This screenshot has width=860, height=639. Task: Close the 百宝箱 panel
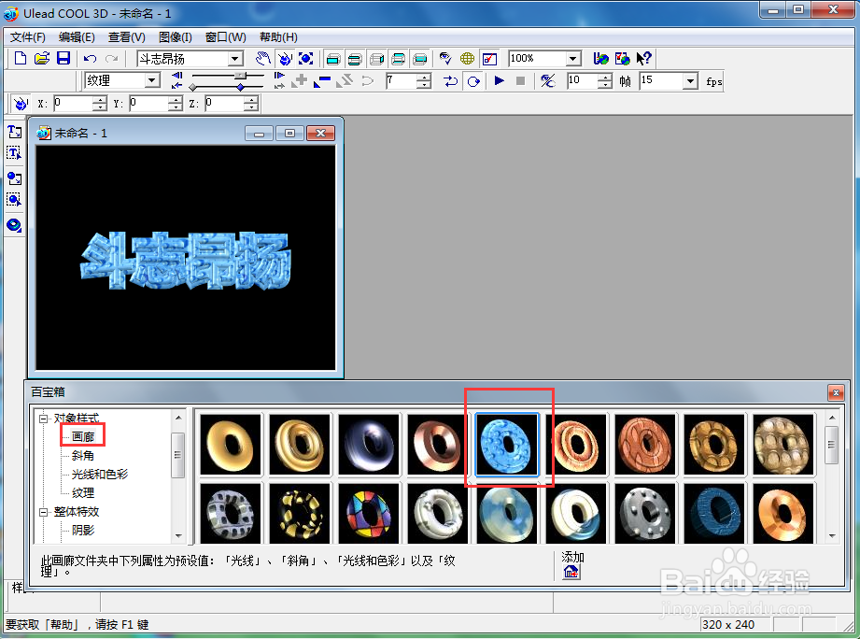coord(836,392)
